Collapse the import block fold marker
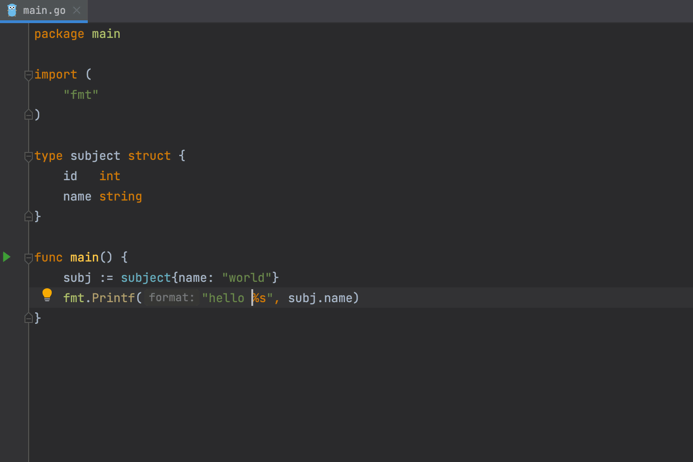 [x=29, y=74]
